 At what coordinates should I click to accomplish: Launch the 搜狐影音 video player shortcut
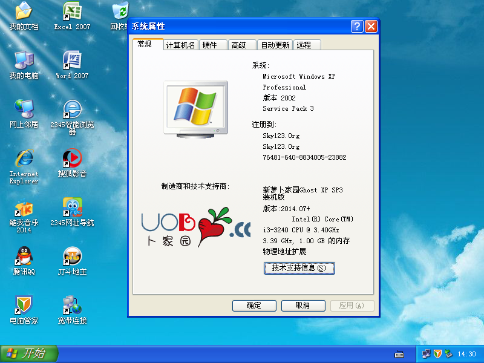tap(72, 163)
